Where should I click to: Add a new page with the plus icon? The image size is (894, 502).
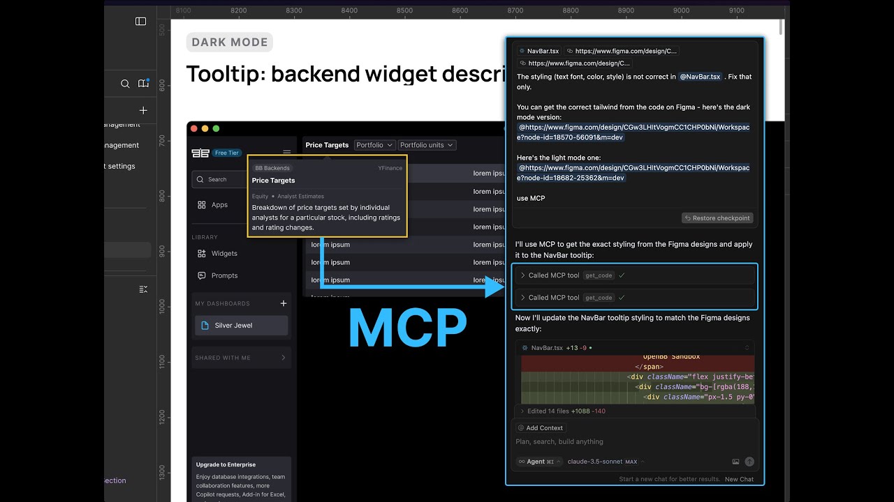coord(143,110)
